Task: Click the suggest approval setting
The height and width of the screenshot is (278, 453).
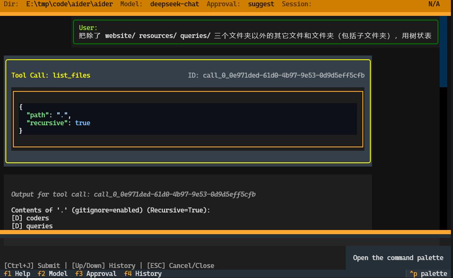Action: pos(261,4)
